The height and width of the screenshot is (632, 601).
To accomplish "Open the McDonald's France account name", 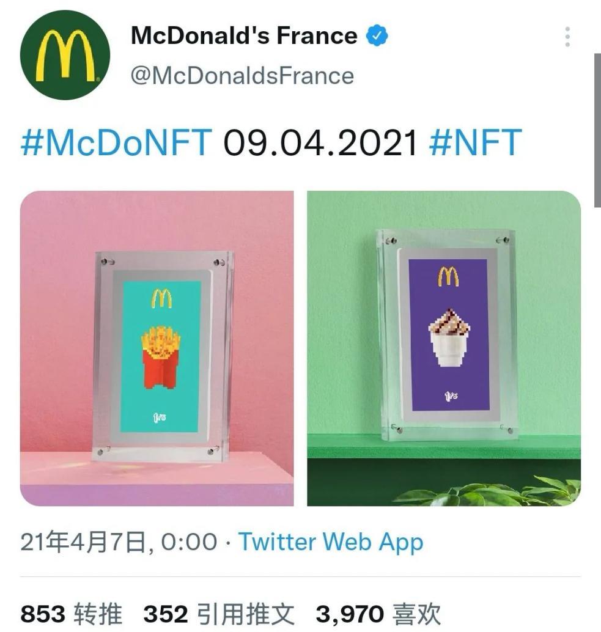I will (244, 36).
